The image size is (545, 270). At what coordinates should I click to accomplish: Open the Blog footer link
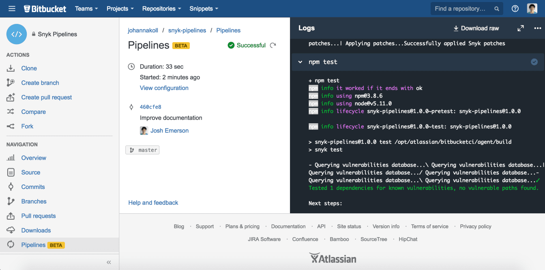click(x=179, y=227)
